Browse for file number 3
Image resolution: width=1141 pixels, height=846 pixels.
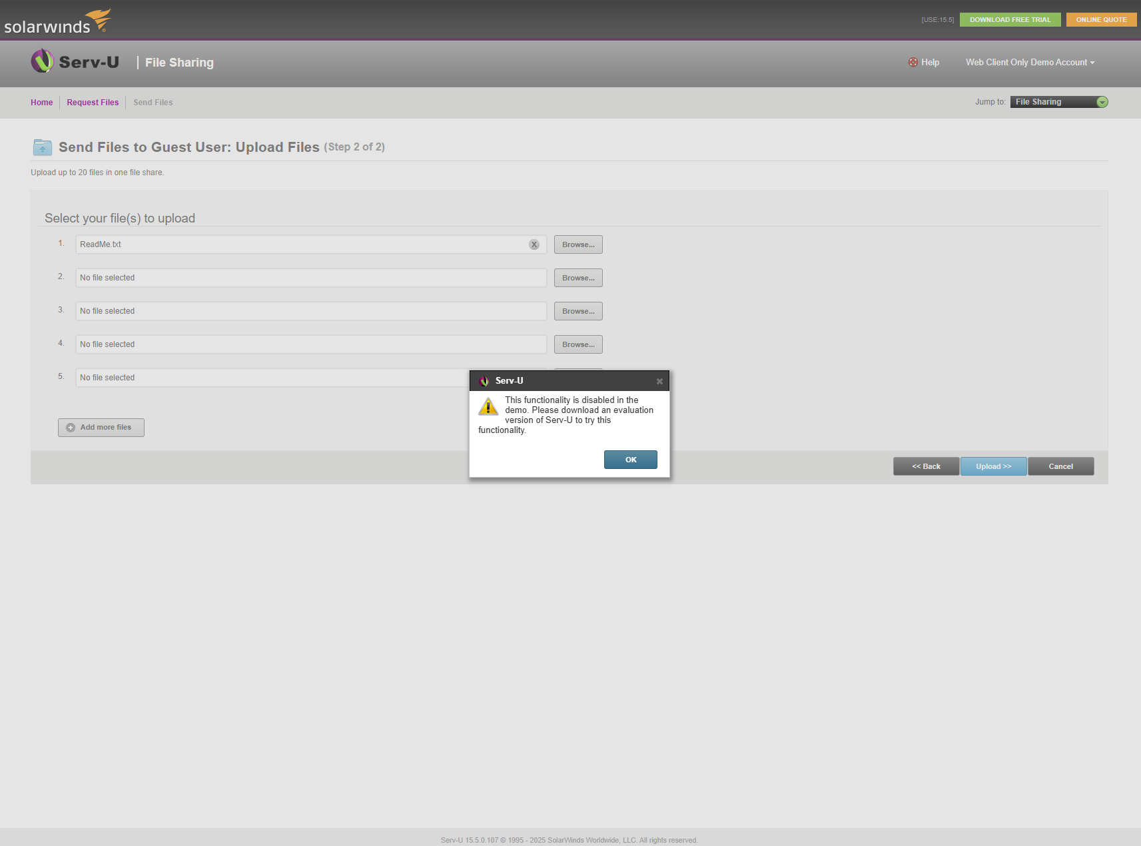coord(578,311)
